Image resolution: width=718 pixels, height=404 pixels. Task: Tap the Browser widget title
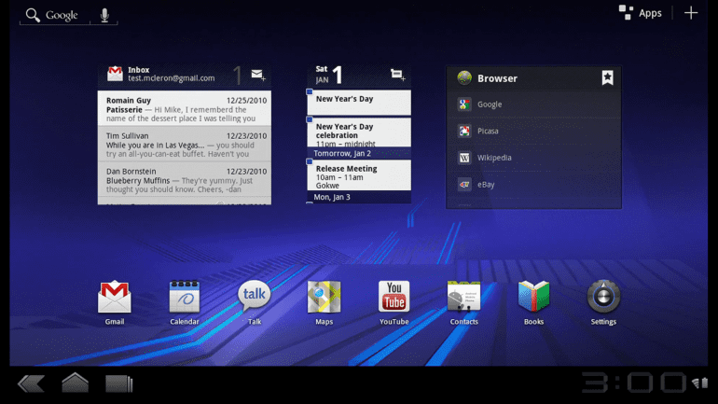(497, 78)
